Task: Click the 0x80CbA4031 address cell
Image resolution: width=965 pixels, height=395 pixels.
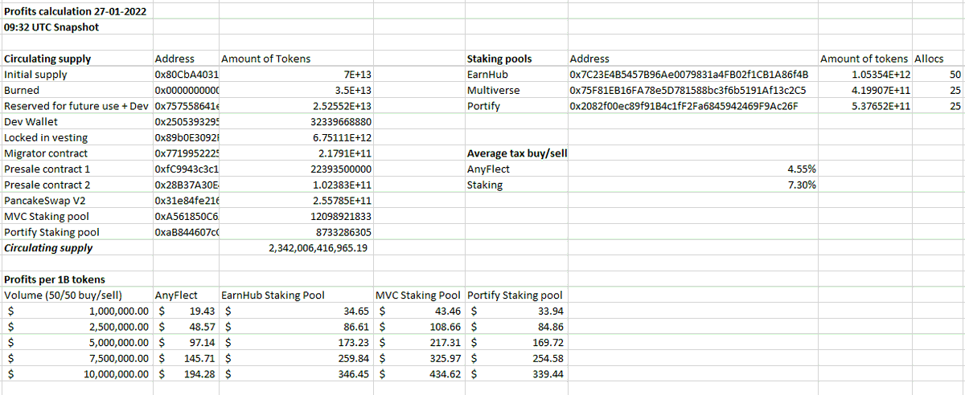Action: (187, 75)
